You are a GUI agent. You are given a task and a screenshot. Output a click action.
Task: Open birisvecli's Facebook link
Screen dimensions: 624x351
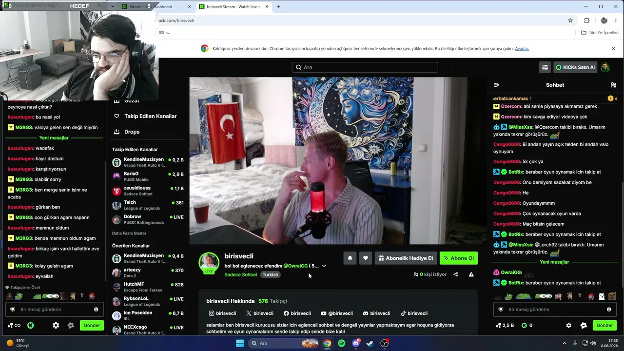[x=297, y=313]
